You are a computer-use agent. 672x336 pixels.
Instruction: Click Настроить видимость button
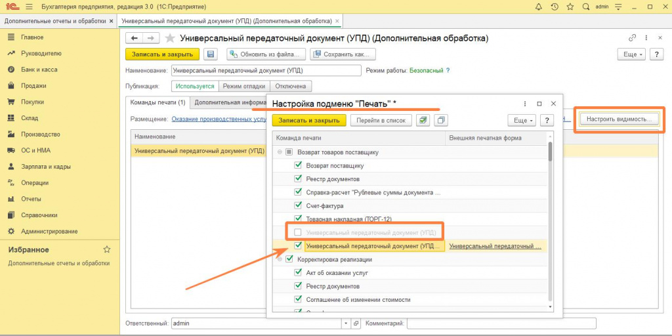click(x=619, y=119)
